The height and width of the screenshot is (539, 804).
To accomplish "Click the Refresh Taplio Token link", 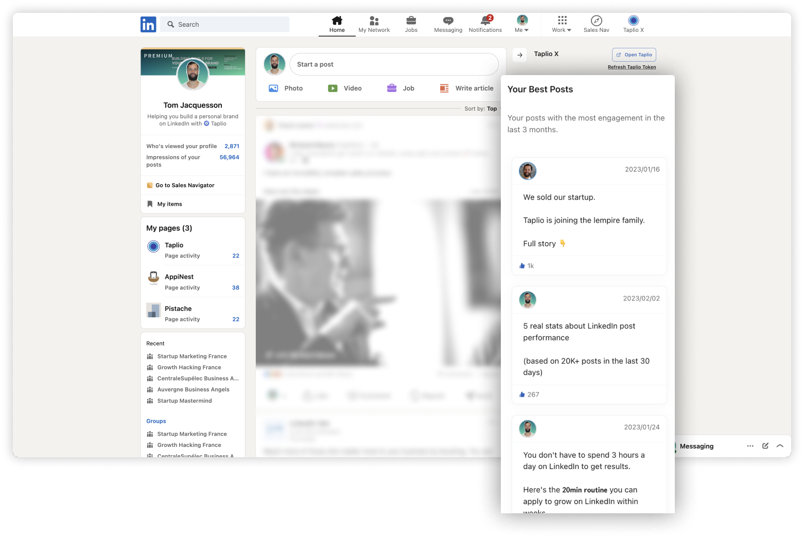I will click(632, 67).
